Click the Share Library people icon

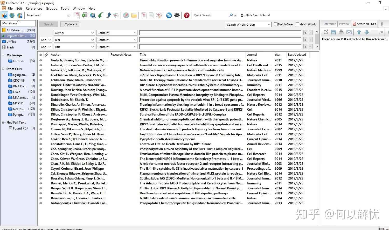(177, 15)
